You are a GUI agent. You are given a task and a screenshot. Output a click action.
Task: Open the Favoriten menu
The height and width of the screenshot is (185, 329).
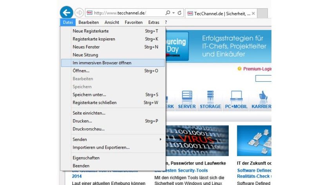[x=134, y=22]
